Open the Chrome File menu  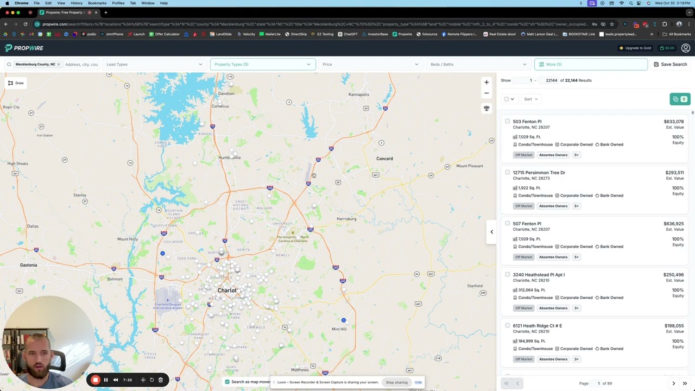pos(36,3)
